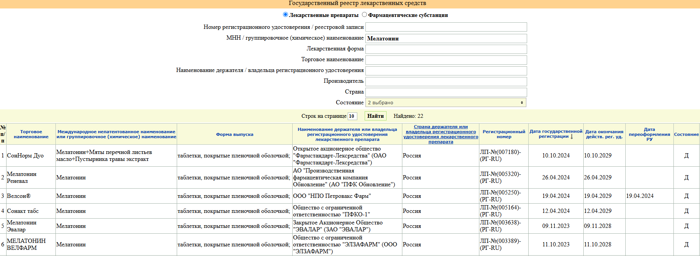Click registration number ЛП-№(005320)-(РГ-RU)

click(500, 177)
